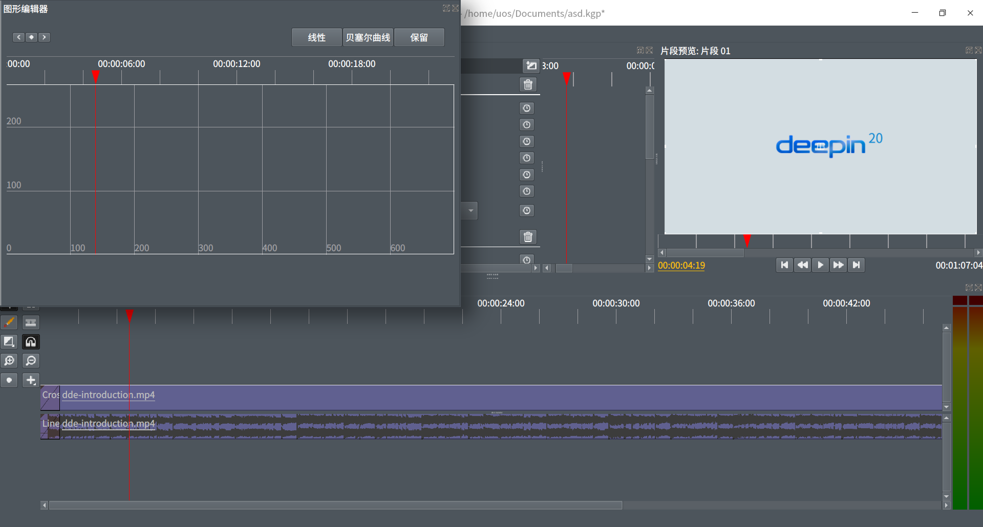This screenshot has height=527, width=983.
Task: Click the 00:00:04:19 timecode link
Action: [x=681, y=266]
